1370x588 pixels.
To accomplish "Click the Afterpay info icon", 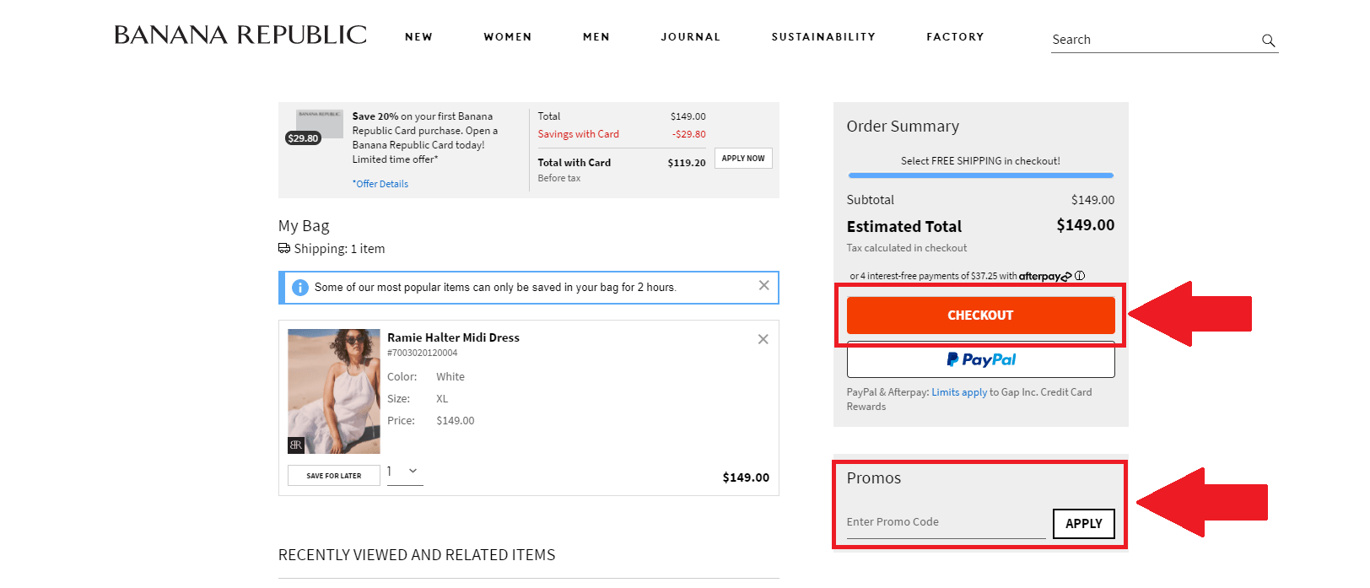I will (1080, 276).
